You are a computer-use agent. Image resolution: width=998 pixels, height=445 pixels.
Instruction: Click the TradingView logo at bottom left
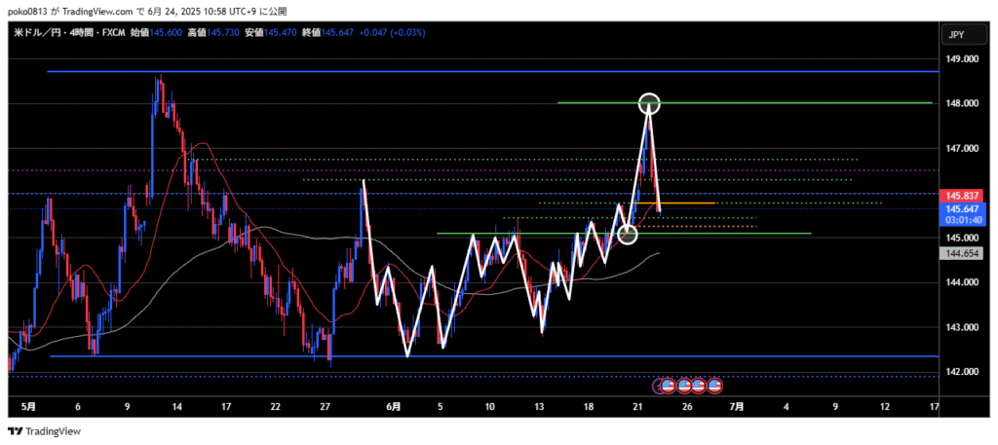click(46, 431)
